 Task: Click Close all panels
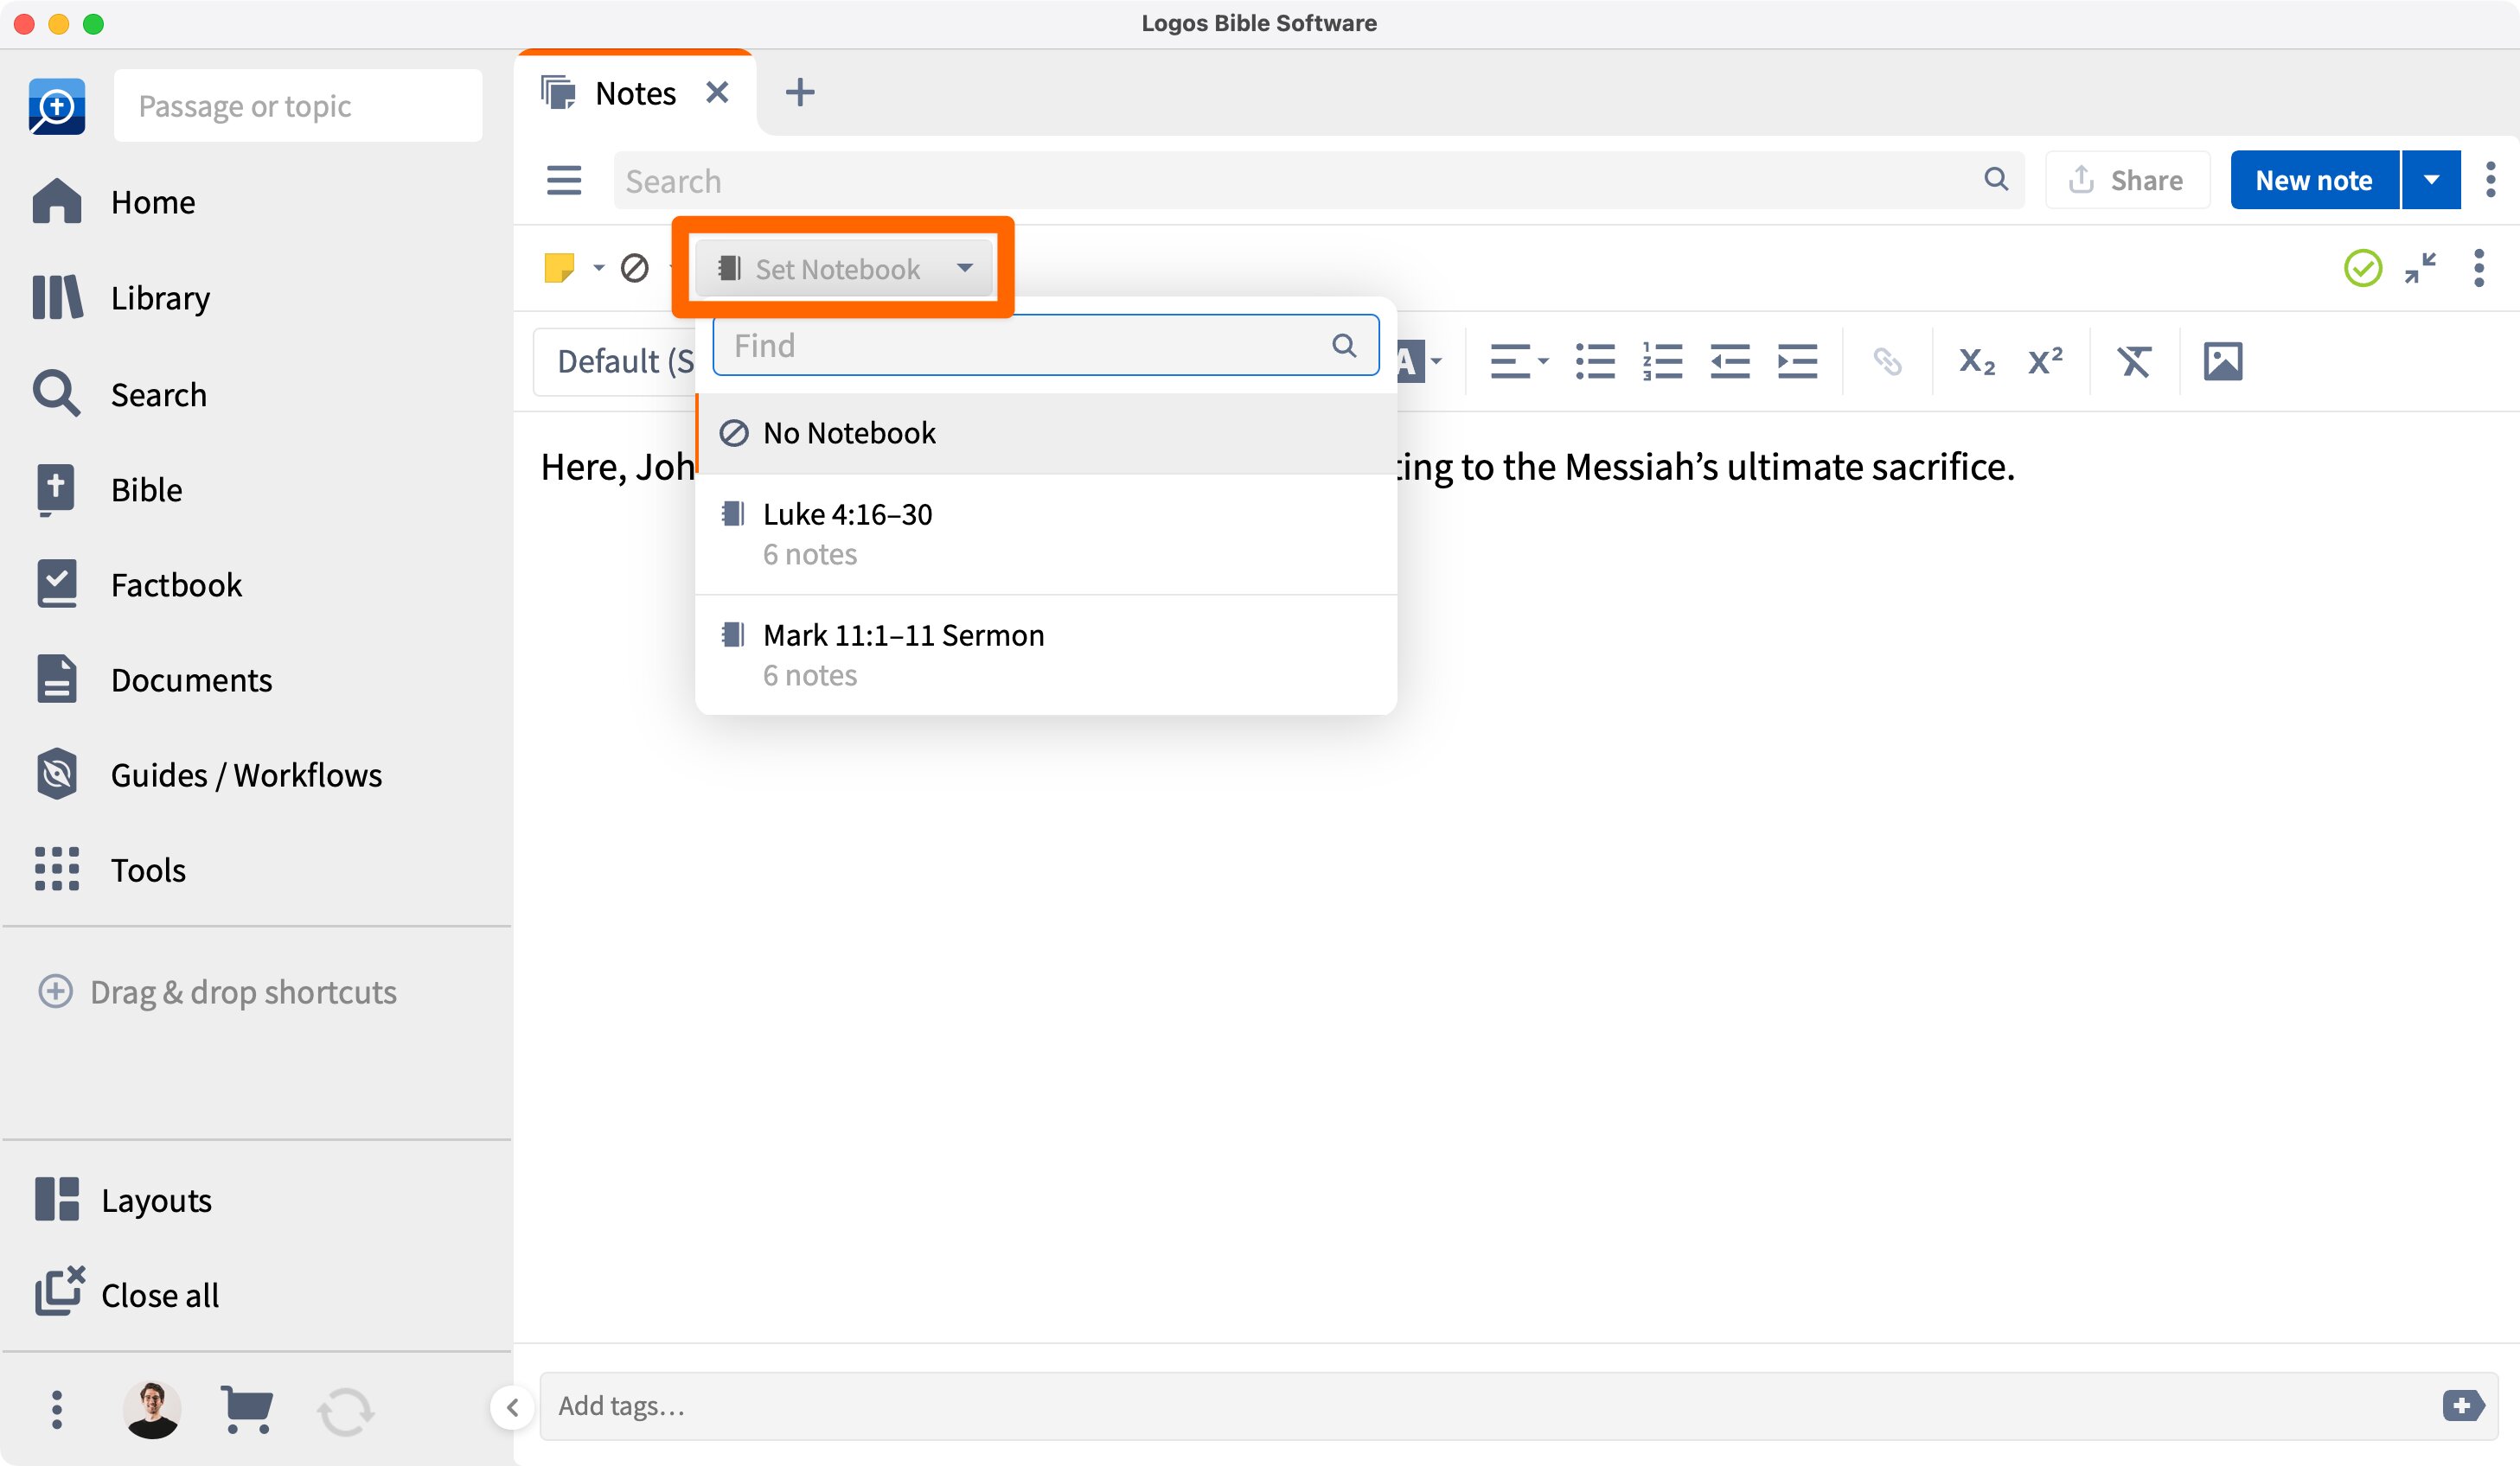(x=126, y=1294)
